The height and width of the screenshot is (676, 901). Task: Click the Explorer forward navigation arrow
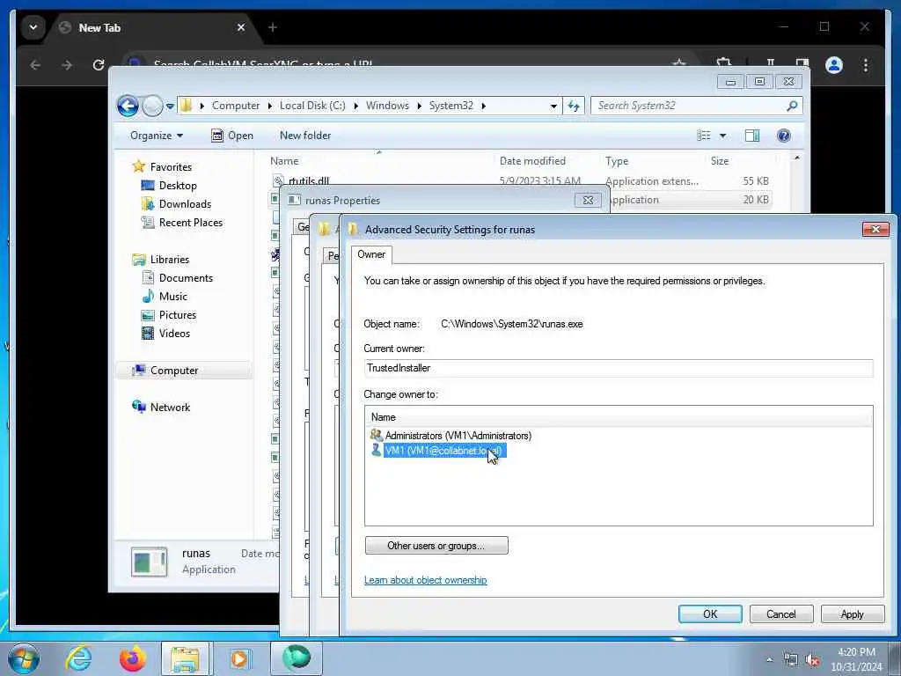(x=152, y=106)
